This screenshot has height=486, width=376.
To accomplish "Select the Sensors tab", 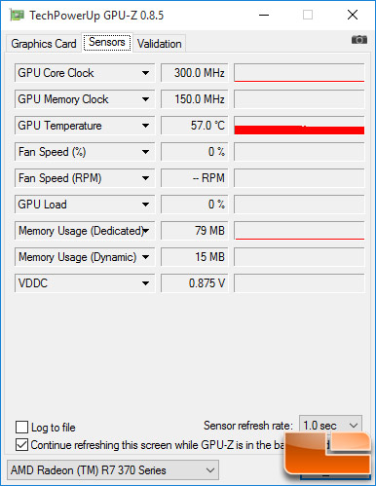I will point(107,42).
